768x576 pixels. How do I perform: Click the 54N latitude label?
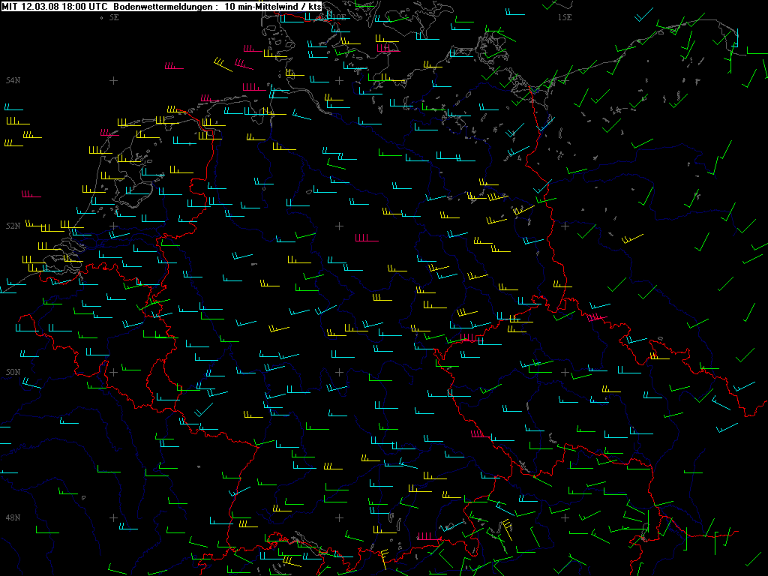point(12,80)
